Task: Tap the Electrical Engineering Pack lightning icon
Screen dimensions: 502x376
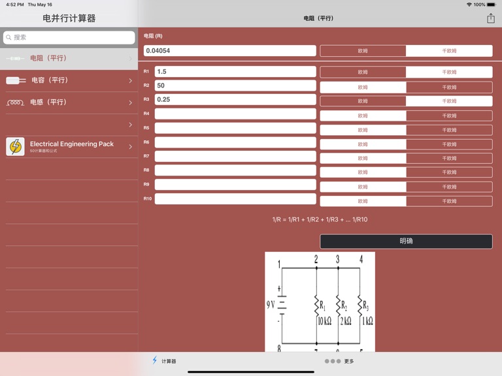Action: coord(16,146)
